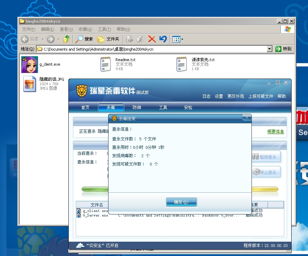Click the 停止查杀 stop button

click(266, 172)
